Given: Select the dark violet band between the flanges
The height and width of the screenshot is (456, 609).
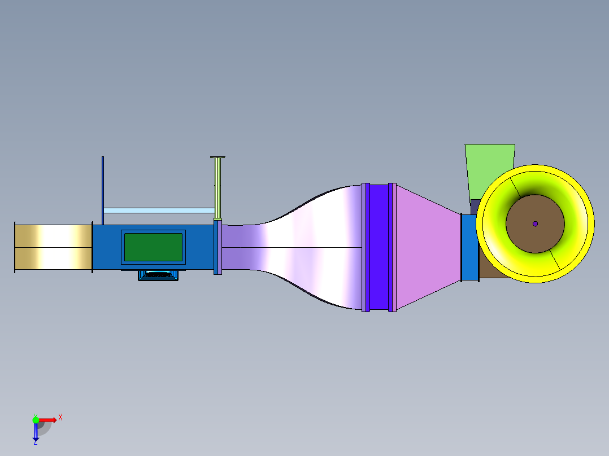Looking at the screenshot, I should pos(379,247).
